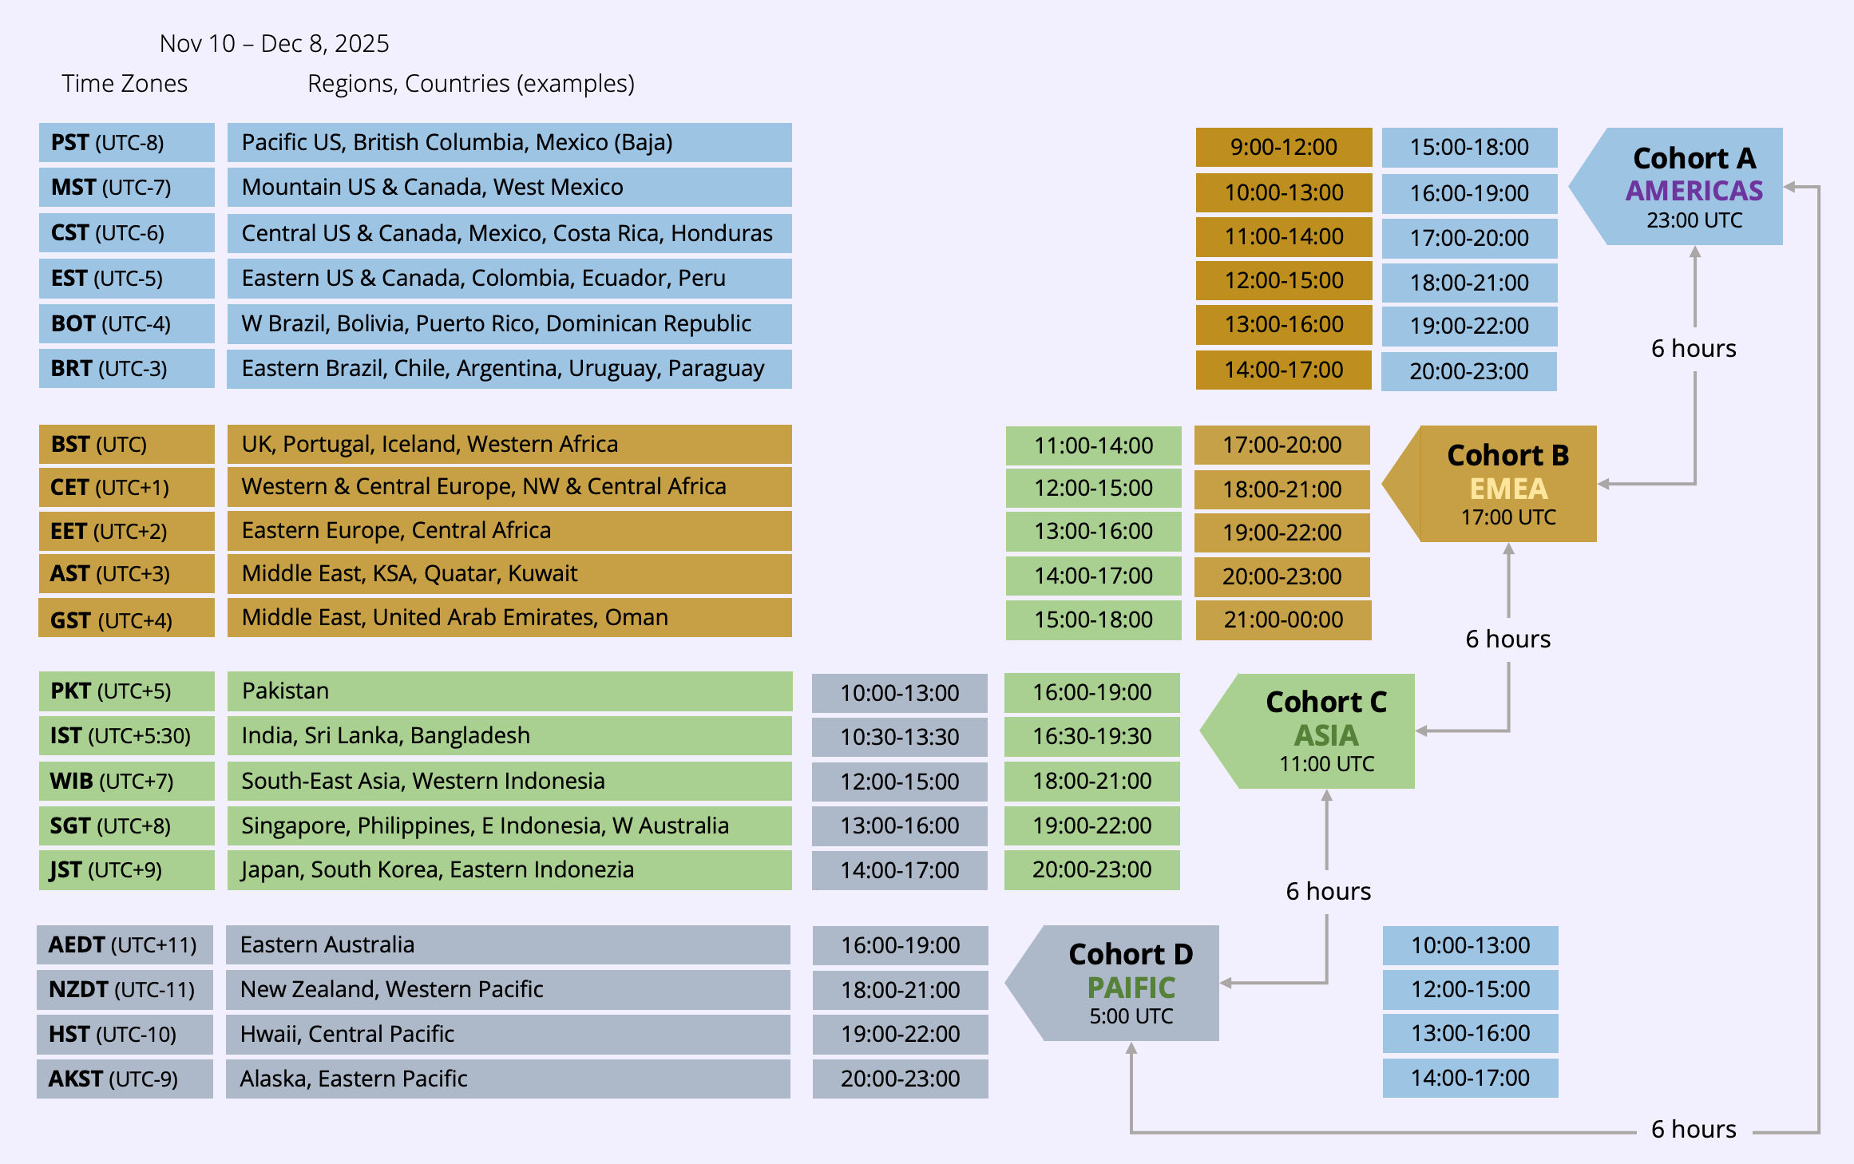Select the 21:00-00:00 time slot

[x=1283, y=620]
